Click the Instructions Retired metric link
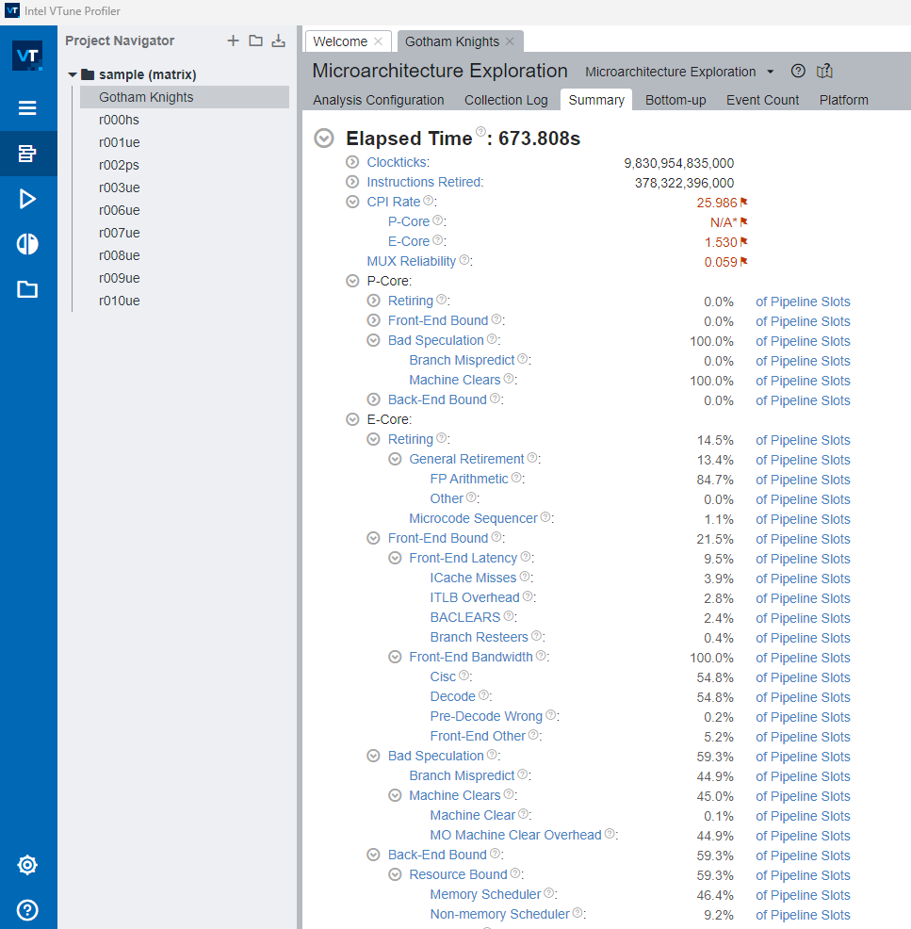This screenshot has width=911, height=929. [425, 182]
